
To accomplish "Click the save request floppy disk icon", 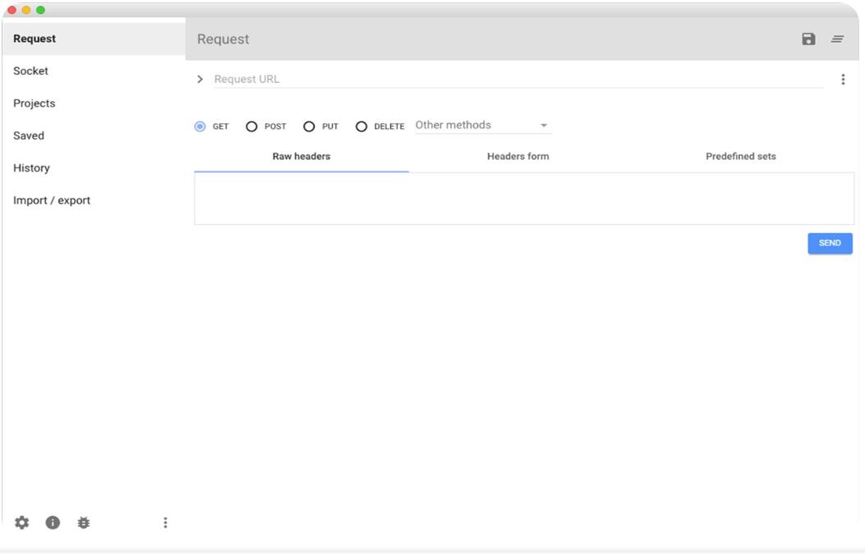I will (x=808, y=39).
